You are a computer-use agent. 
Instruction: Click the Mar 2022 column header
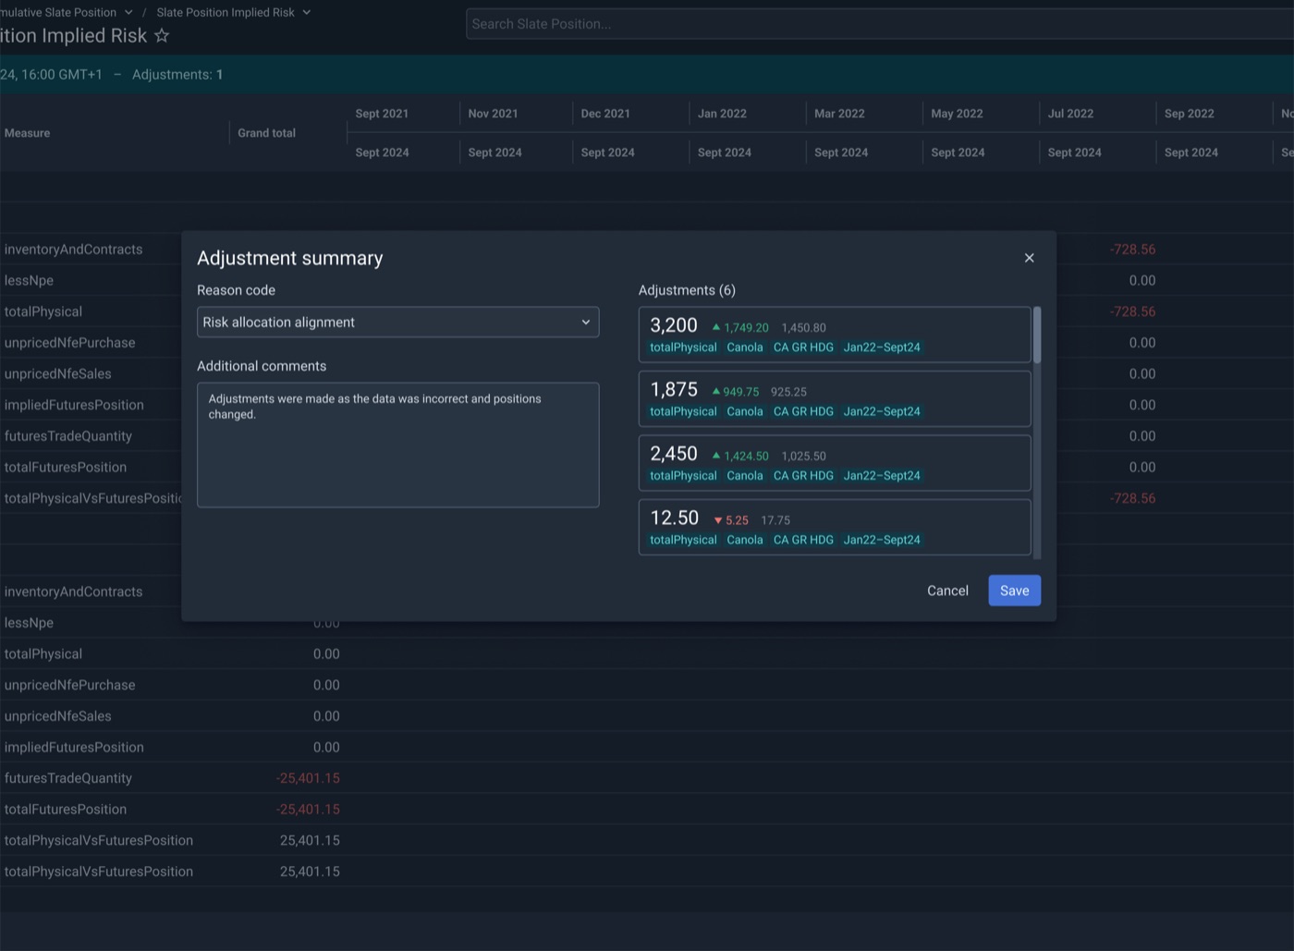[x=839, y=114]
